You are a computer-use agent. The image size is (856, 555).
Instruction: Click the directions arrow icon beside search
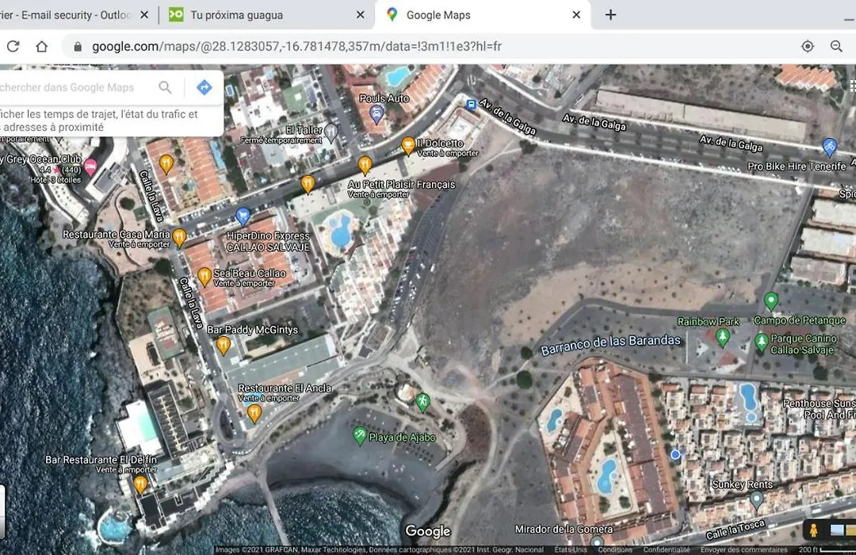[x=204, y=87]
